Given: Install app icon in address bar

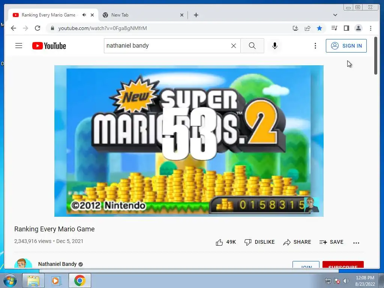Looking at the screenshot, I should tap(295, 28).
